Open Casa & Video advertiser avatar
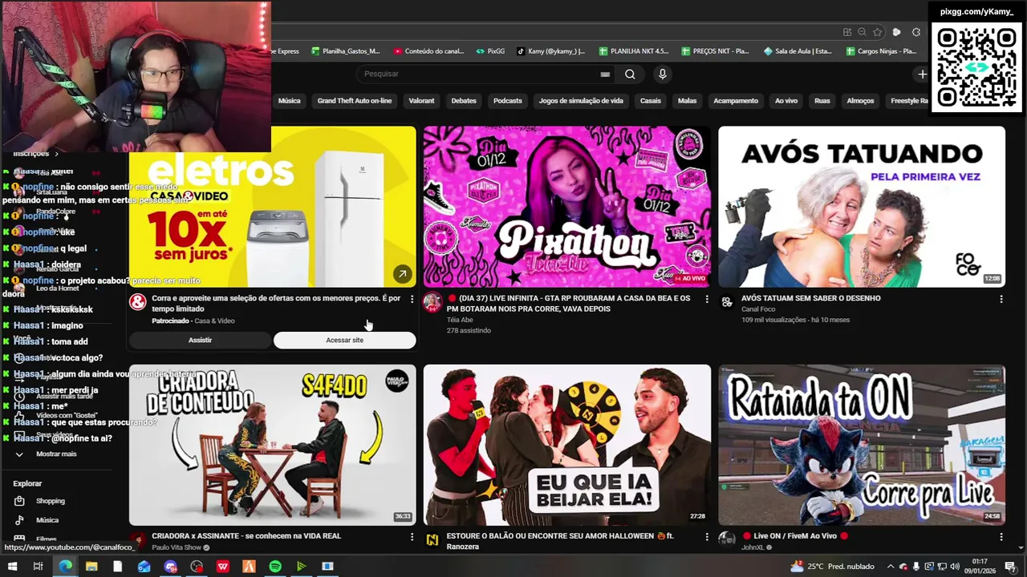The image size is (1027, 577). pos(138,302)
